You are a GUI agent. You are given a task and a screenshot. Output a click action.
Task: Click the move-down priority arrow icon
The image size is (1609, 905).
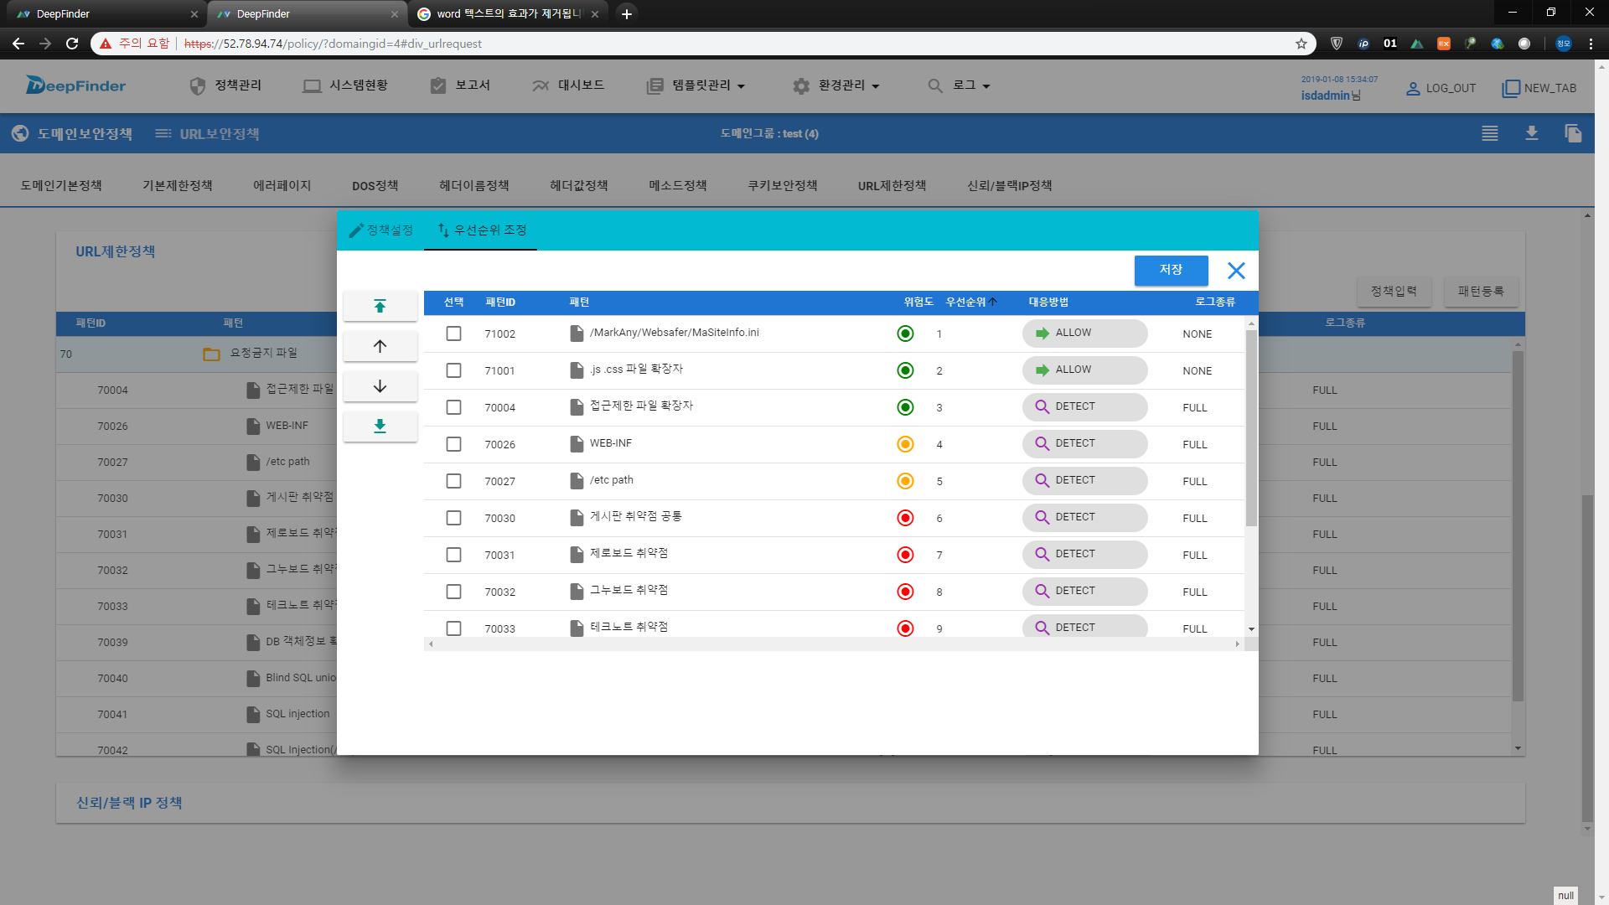pos(379,385)
